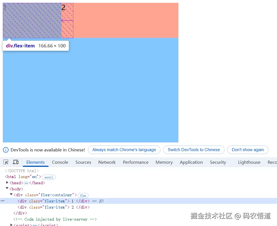The width and height of the screenshot is (277, 226).
Task: Click Switch DevTools to Chinese button
Action: [x=194, y=150]
